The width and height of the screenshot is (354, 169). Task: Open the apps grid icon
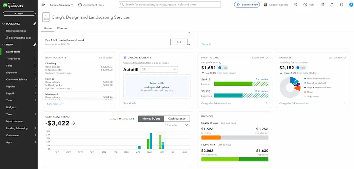coord(322,5)
